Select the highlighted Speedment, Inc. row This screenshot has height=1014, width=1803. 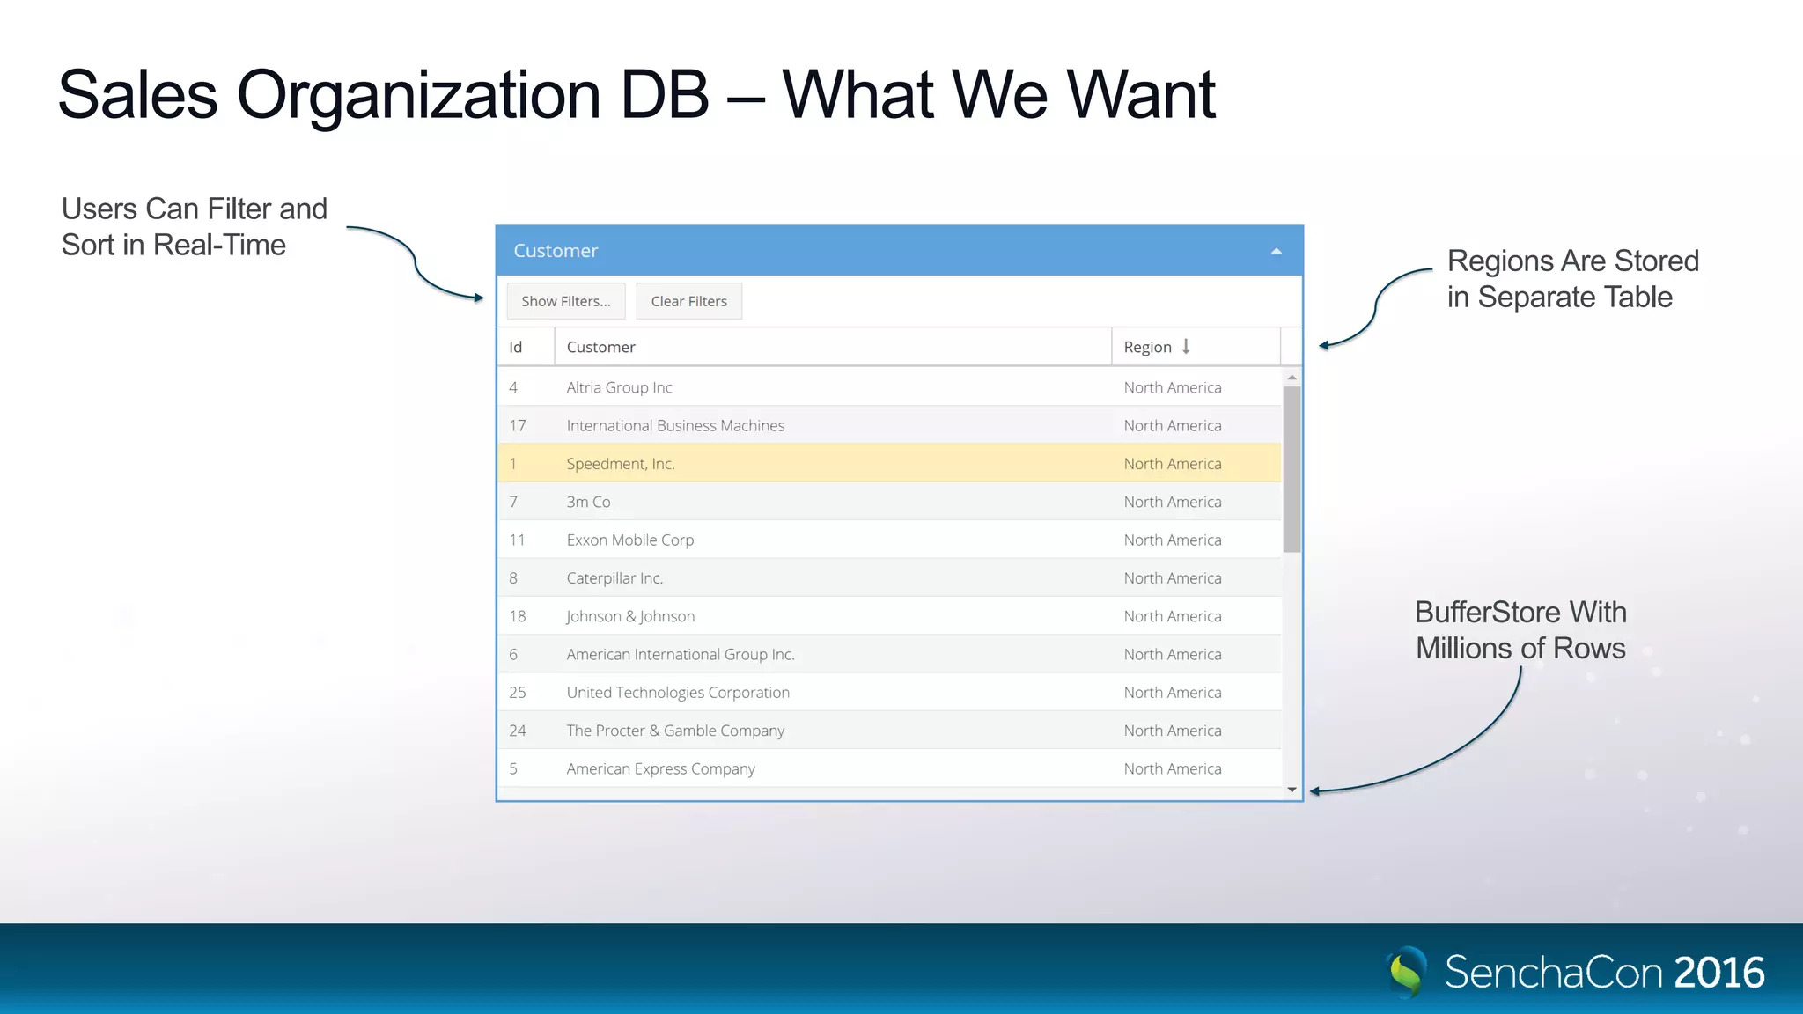(x=889, y=464)
